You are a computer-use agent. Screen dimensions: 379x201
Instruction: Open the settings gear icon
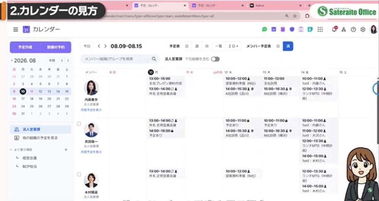(x=363, y=29)
